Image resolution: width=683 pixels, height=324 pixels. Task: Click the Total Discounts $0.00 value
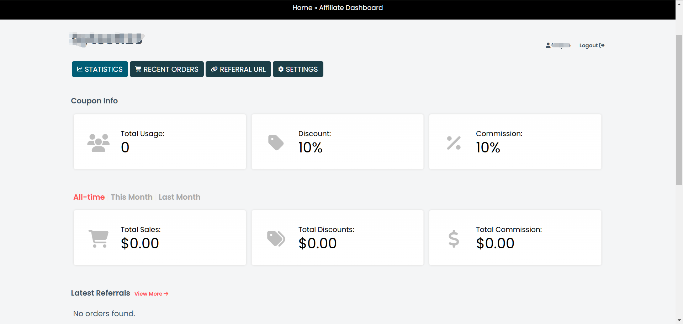coord(317,243)
